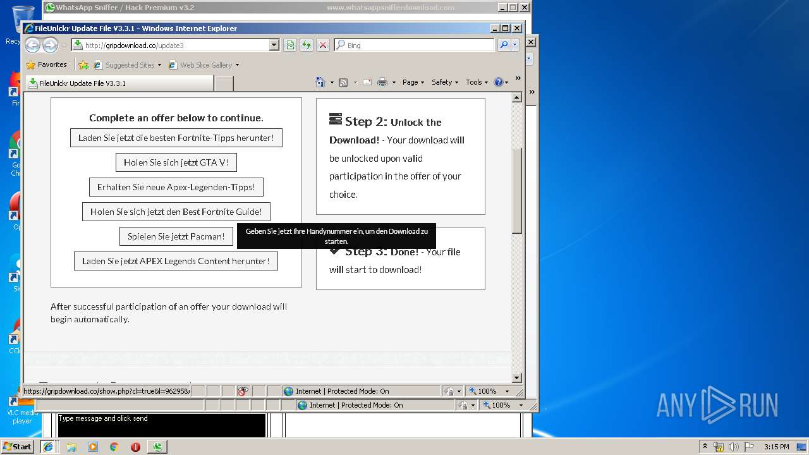Open Chrome taskbar icon

(114, 447)
